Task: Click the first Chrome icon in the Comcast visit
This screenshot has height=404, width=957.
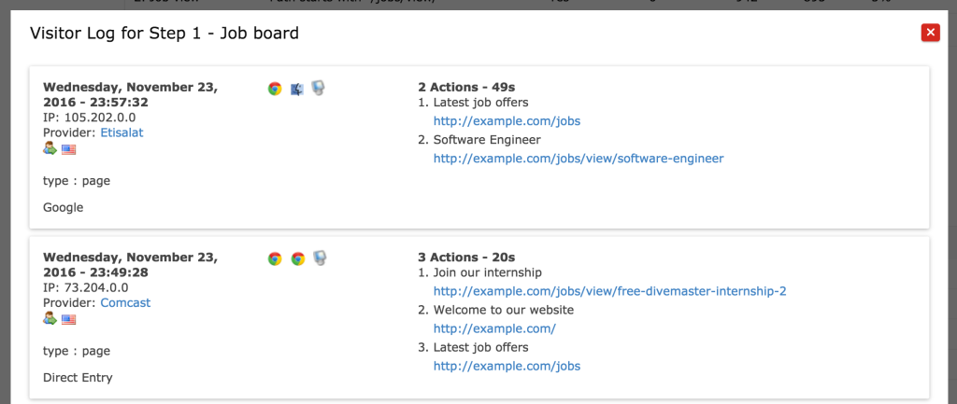Action: click(x=275, y=258)
